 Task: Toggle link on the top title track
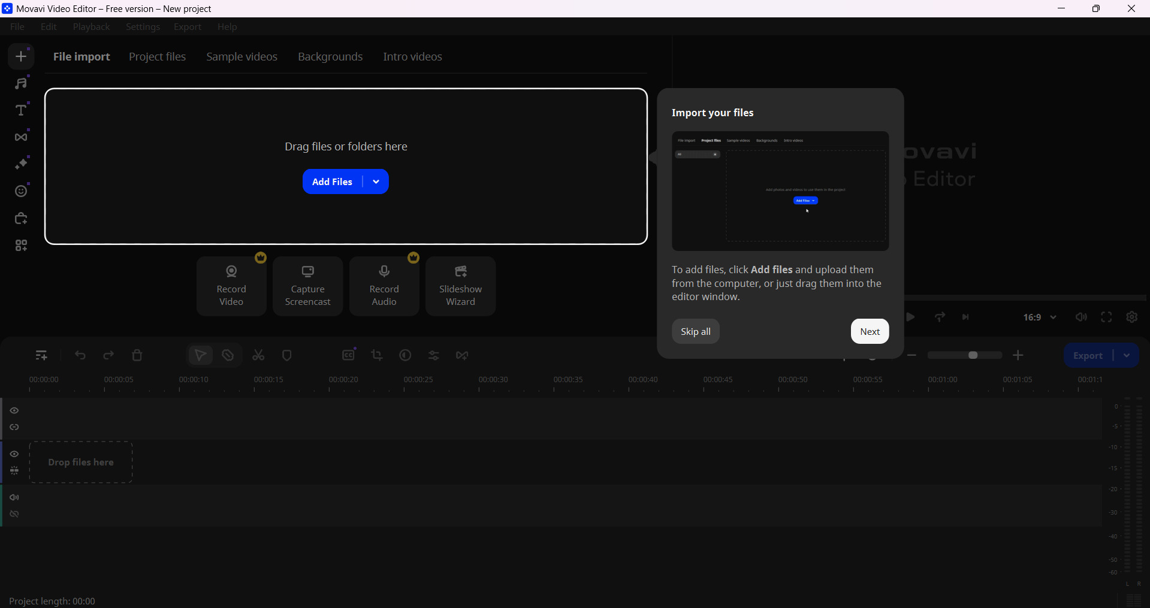coord(14,428)
